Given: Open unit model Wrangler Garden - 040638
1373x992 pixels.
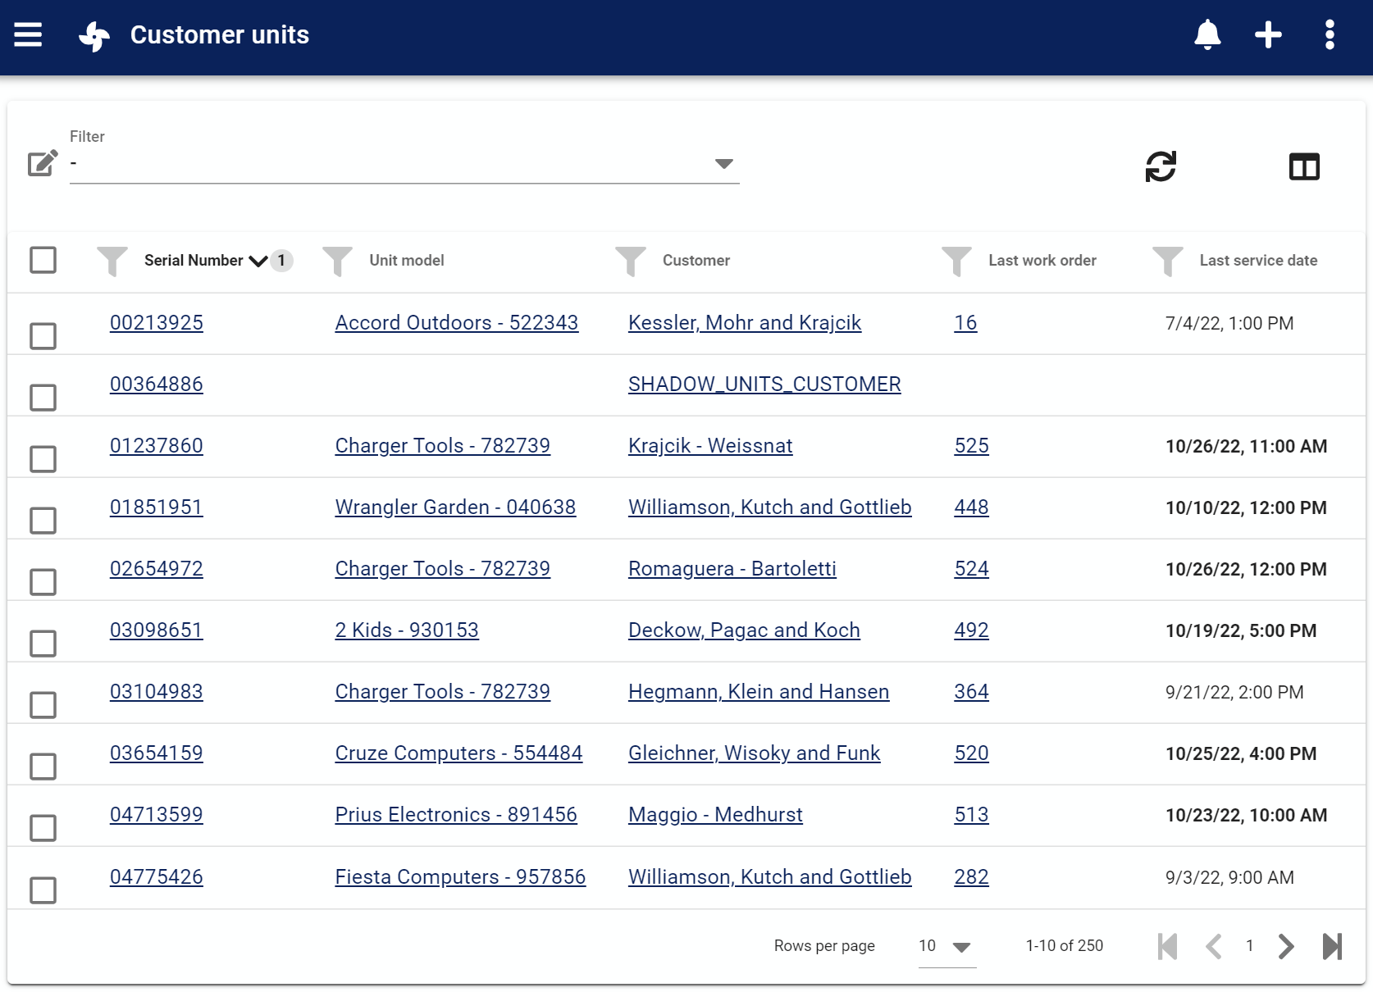Looking at the screenshot, I should (455, 507).
